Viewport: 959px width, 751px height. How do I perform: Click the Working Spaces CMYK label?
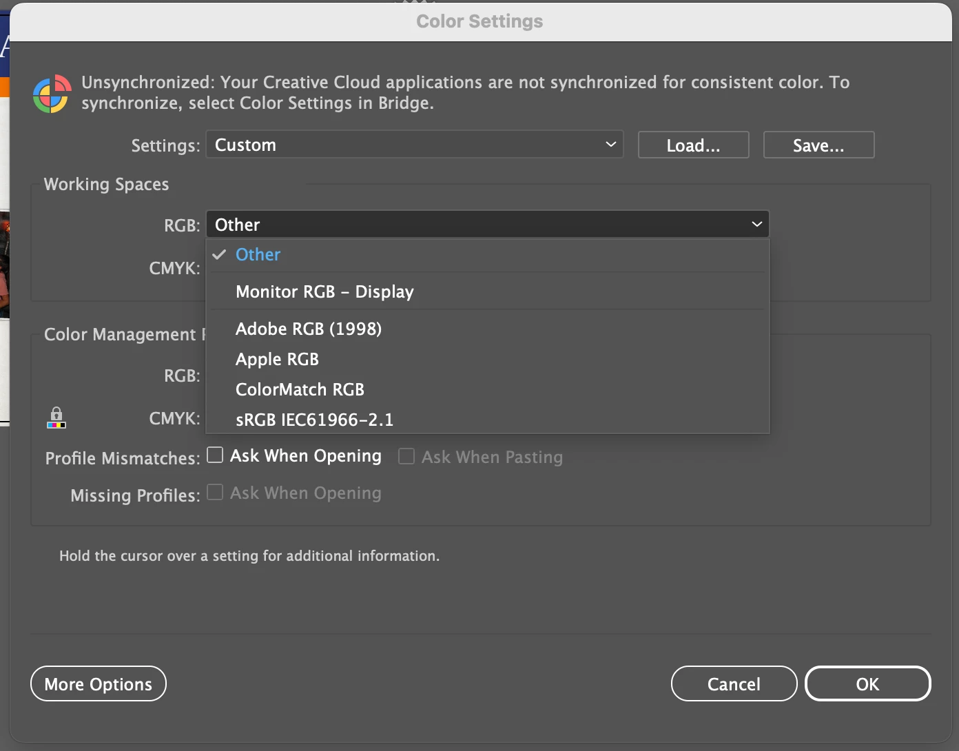[174, 268]
